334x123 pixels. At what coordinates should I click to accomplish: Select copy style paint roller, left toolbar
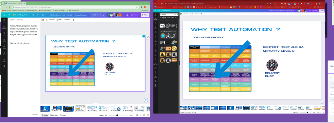(74, 20)
